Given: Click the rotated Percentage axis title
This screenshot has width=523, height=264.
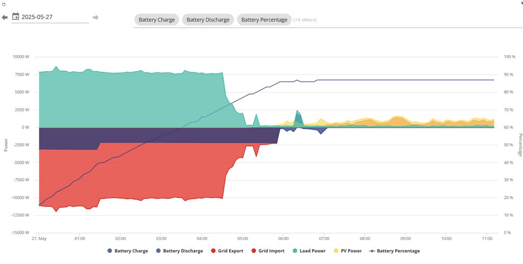Looking at the screenshot, I should (520, 145).
